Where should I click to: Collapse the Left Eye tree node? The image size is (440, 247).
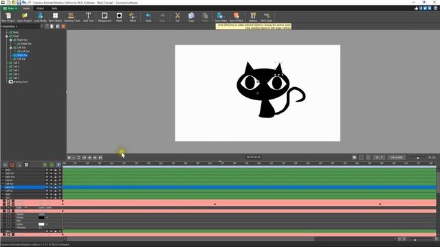(x=11, y=47)
